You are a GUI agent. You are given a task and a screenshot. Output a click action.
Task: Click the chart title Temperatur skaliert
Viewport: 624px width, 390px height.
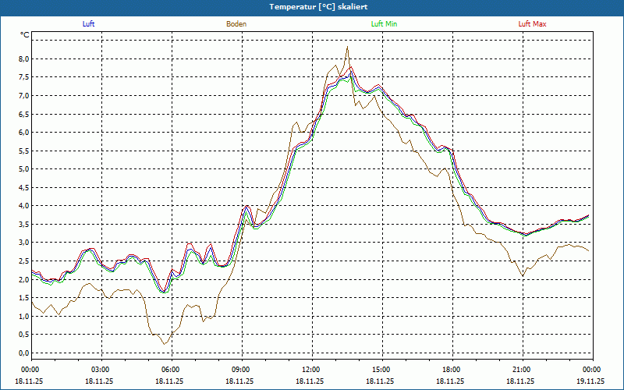tap(312, 6)
